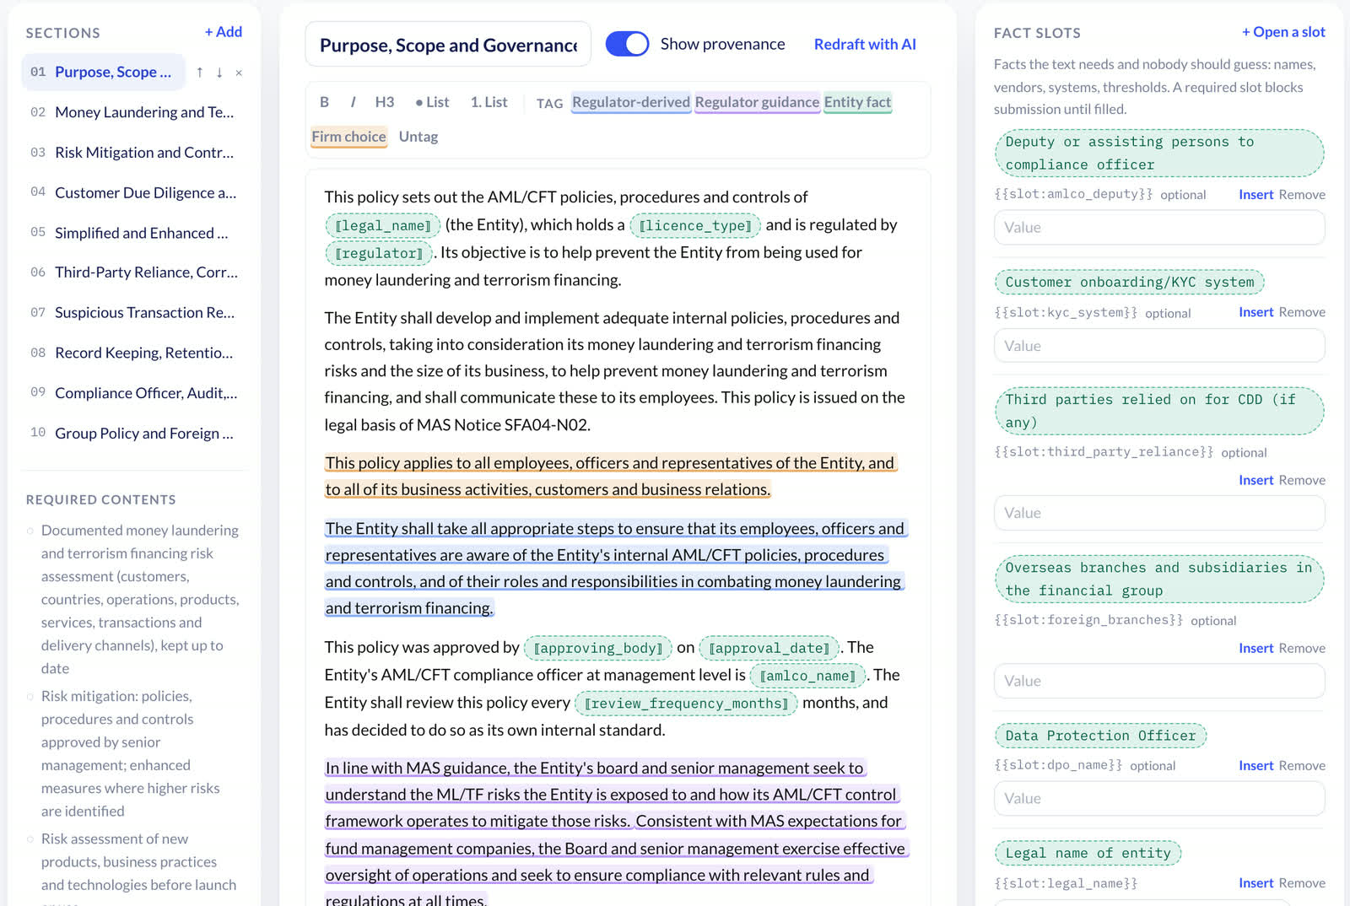
Task: Untag the selected text
Action: tap(418, 137)
